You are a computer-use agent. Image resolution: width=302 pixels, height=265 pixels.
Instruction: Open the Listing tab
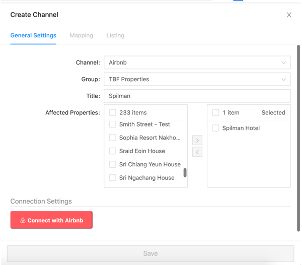point(115,35)
